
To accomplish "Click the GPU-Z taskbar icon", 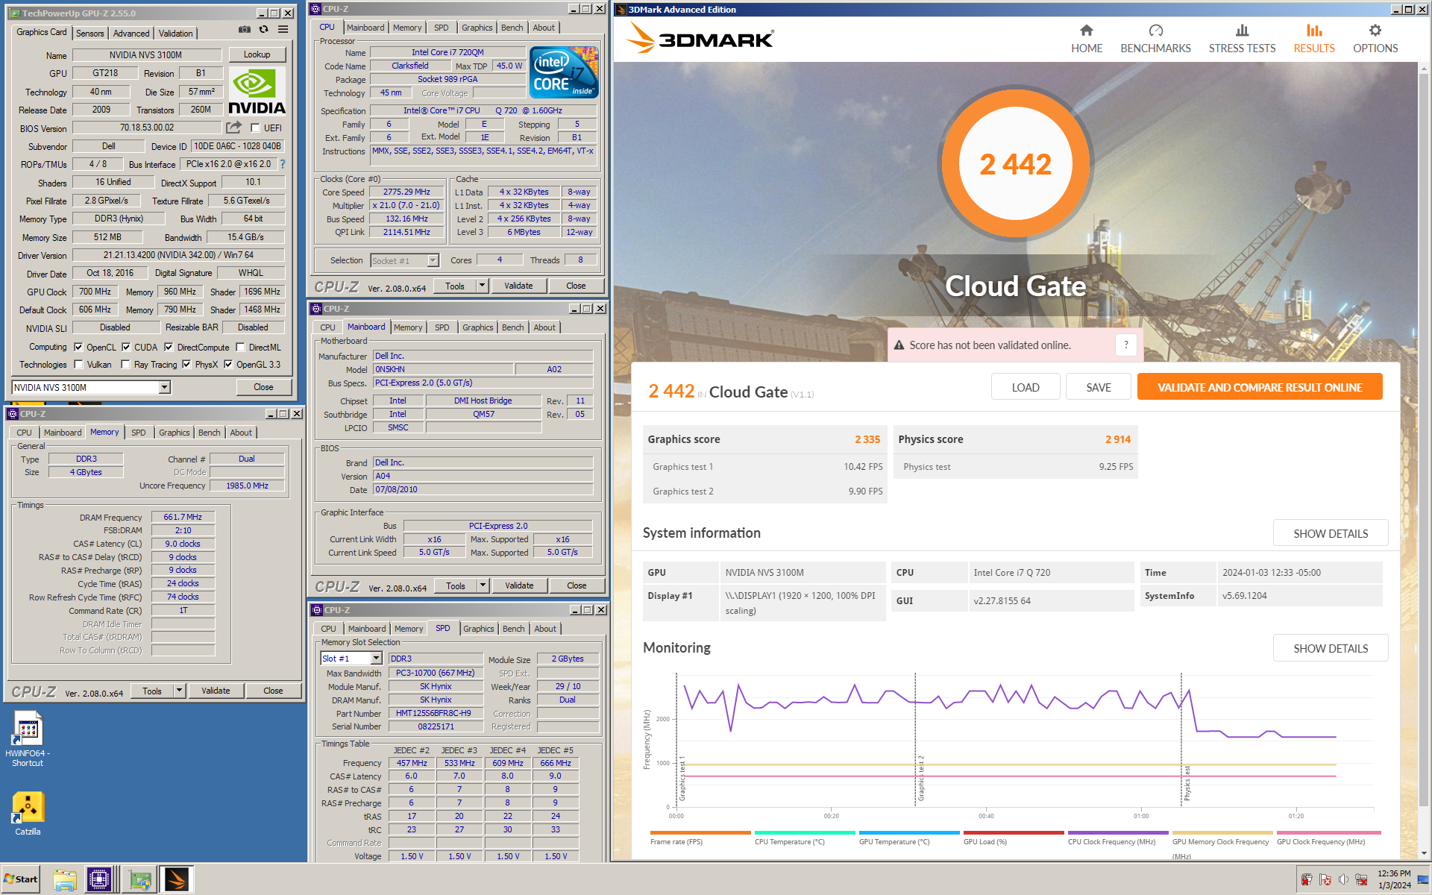I will coord(139,879).
